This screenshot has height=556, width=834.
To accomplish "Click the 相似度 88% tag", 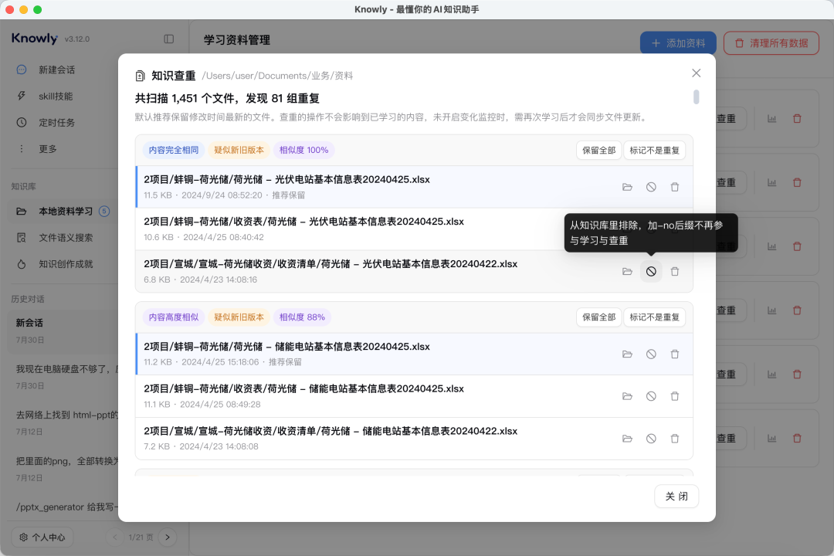I will pos(302,317).
